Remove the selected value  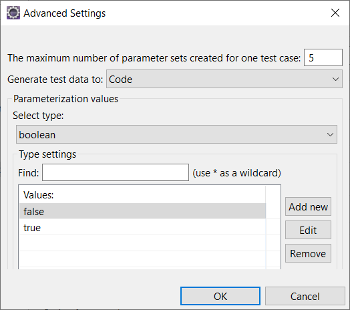(308, 253)
